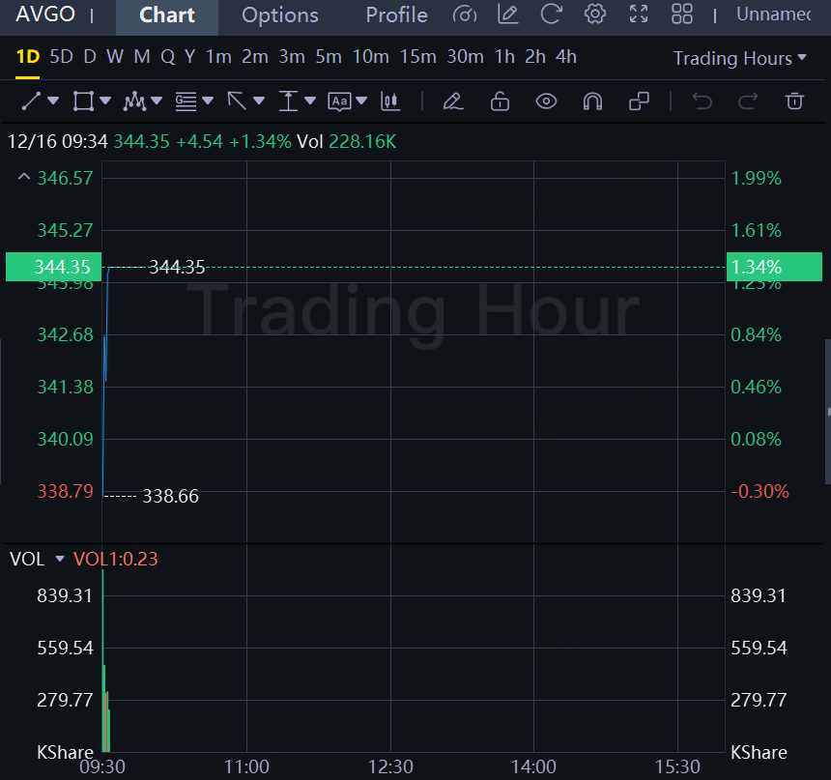Undo the last drawing action
Image resolution: width=831 pixels, height=780 pixels.
pyautogui.click(x=702, y=101)
